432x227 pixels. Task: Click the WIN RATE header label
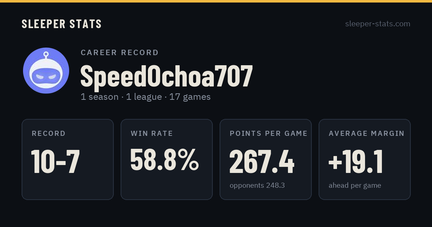click(152, 134)
